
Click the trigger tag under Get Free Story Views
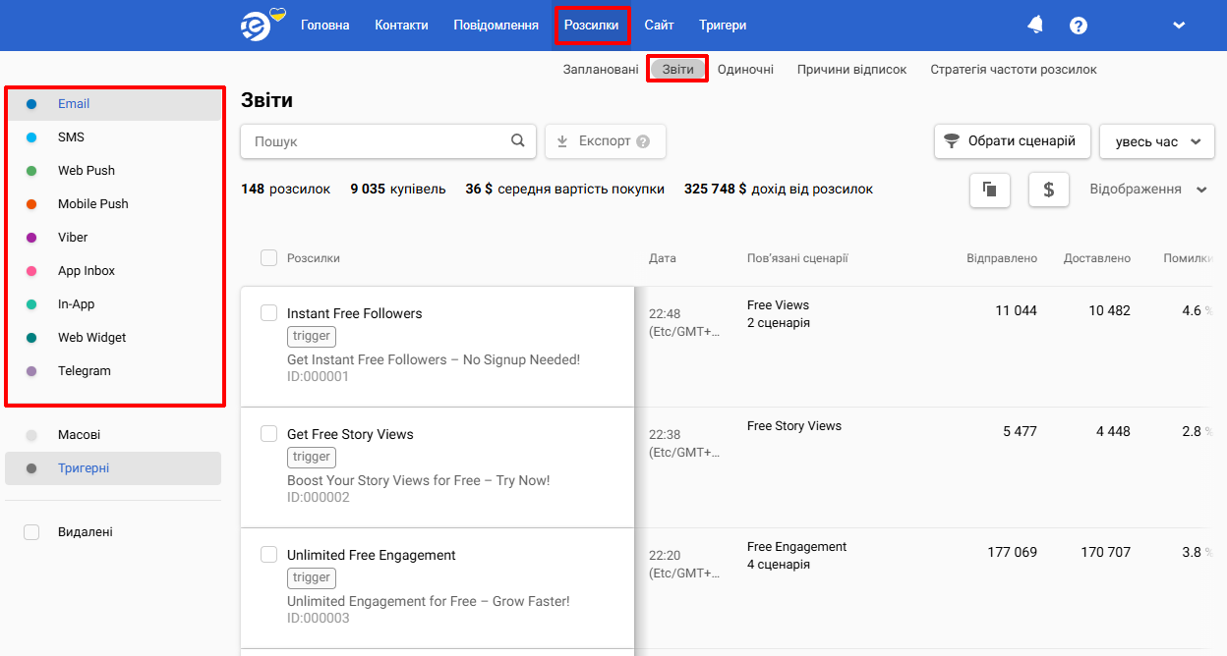point(312,457)
